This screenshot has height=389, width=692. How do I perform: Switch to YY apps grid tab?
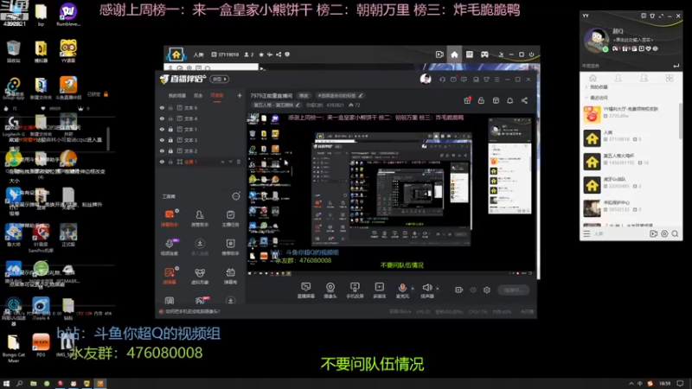pos(670,78)
